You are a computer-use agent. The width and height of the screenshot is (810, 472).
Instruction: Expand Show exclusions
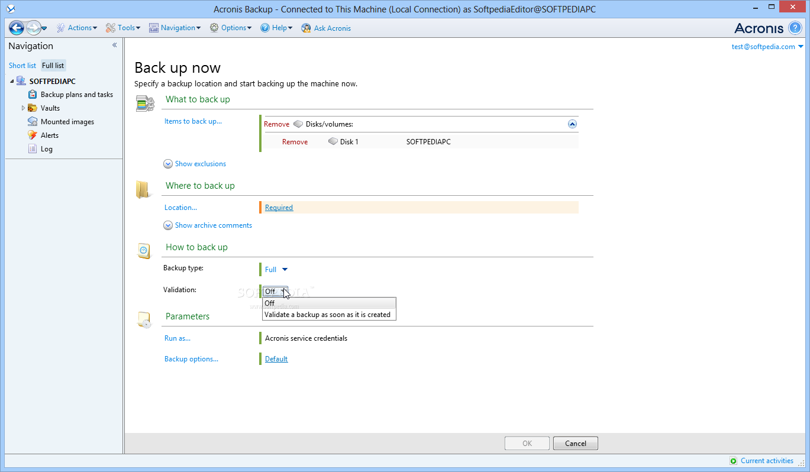(x=195, y=164)
